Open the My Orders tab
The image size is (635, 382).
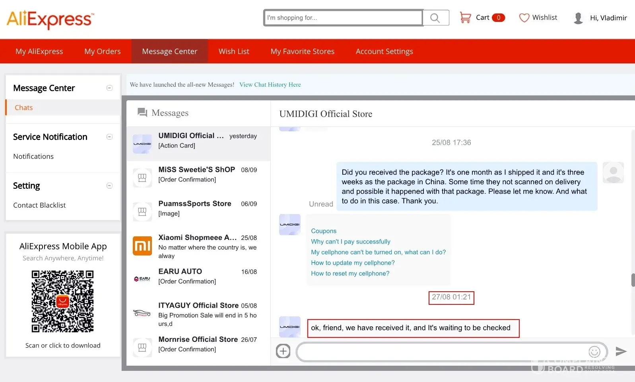[x=102, y=51]
